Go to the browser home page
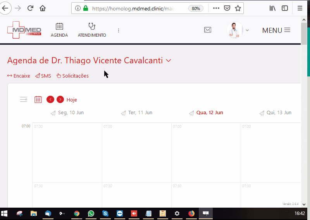Screen dimensions: 310x220 [43, 8]
